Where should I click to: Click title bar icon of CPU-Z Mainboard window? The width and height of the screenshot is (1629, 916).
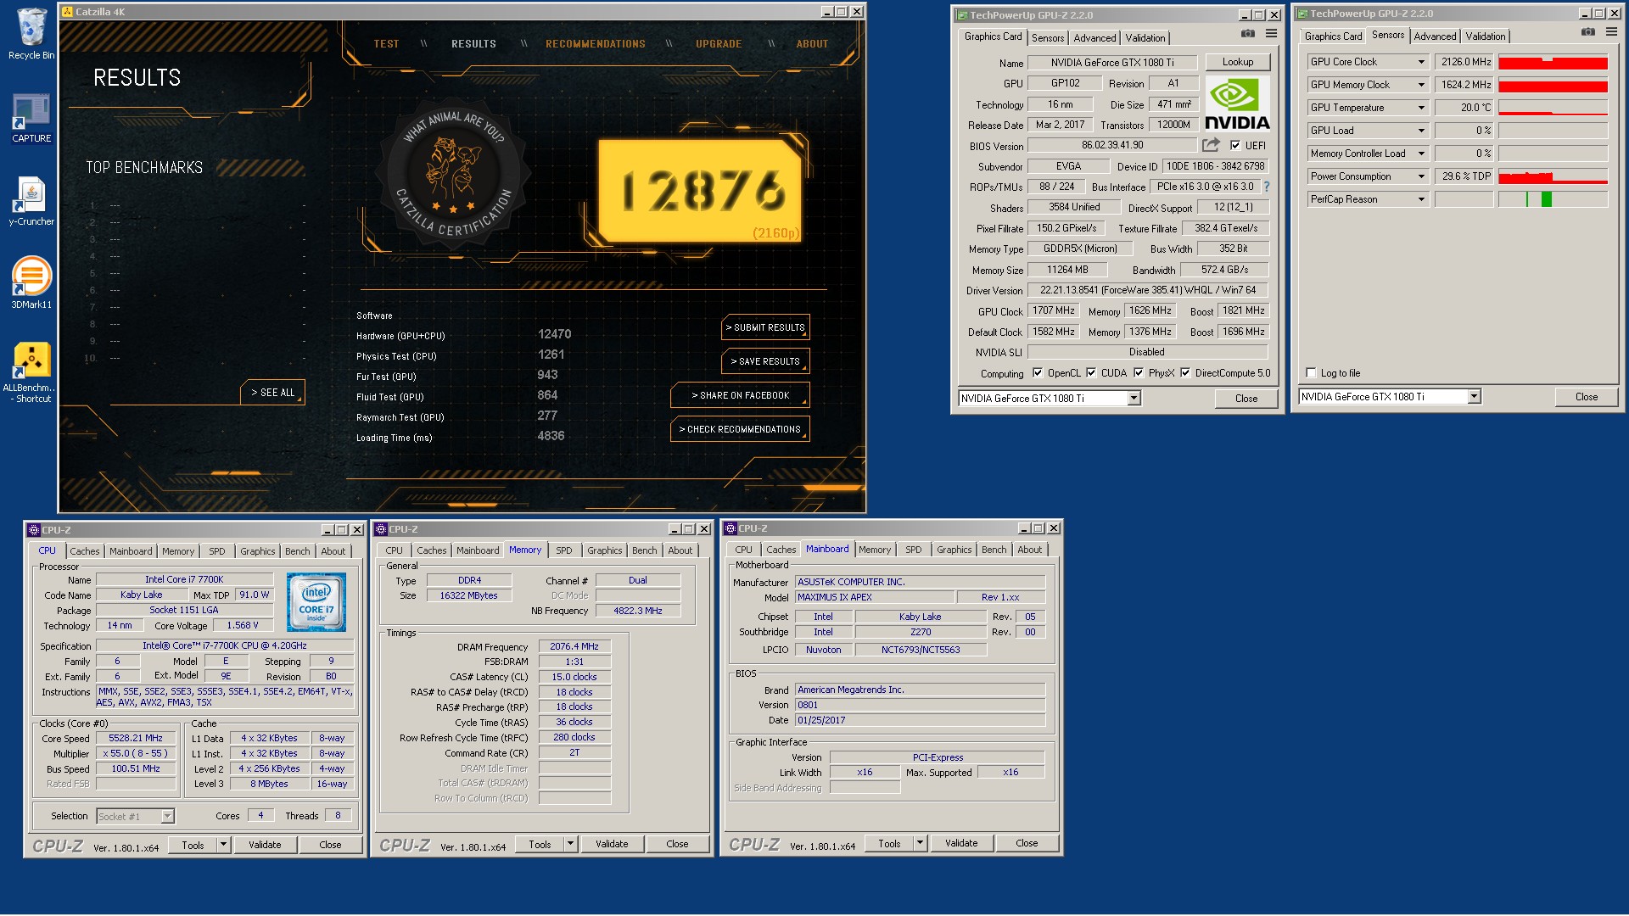730,528
